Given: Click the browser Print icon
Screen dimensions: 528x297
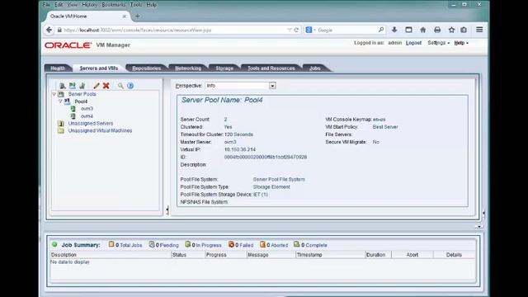Looking at the screenshot, I should (437, 30).
